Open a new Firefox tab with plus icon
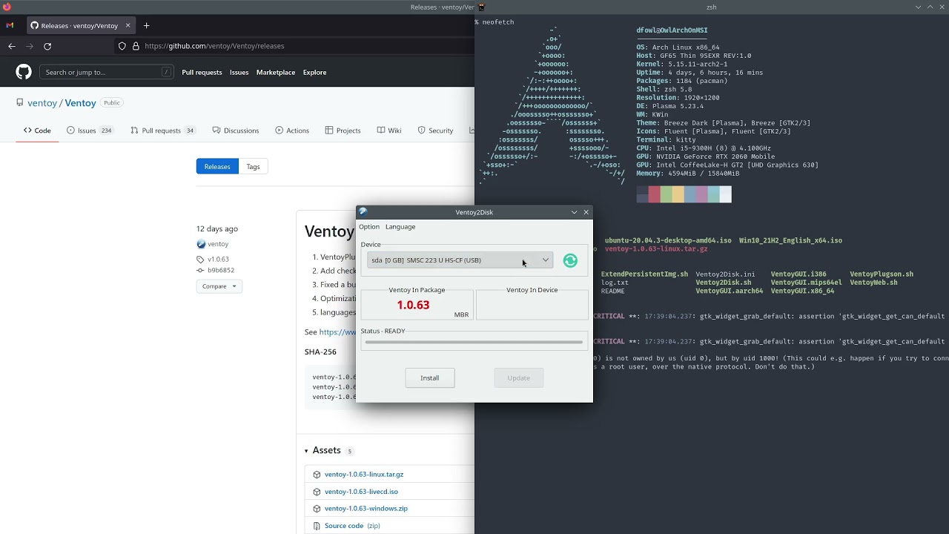This screenshot has height=534, width=949. (x=146, y=25)
